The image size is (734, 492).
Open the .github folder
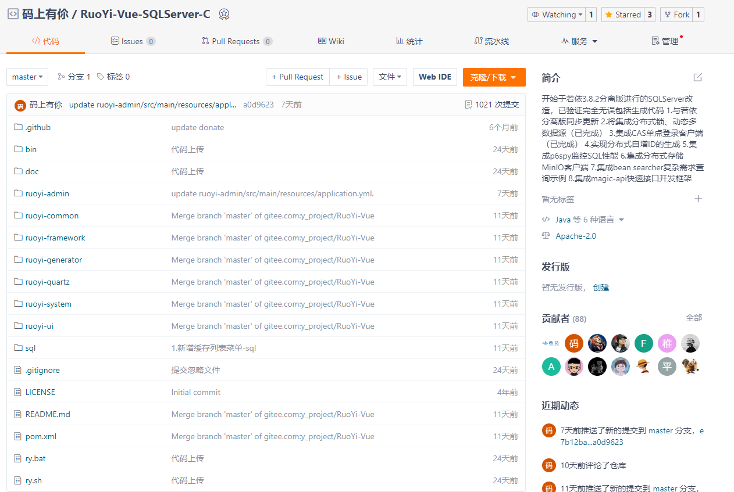pyautogui.click(x=37, y=127)
